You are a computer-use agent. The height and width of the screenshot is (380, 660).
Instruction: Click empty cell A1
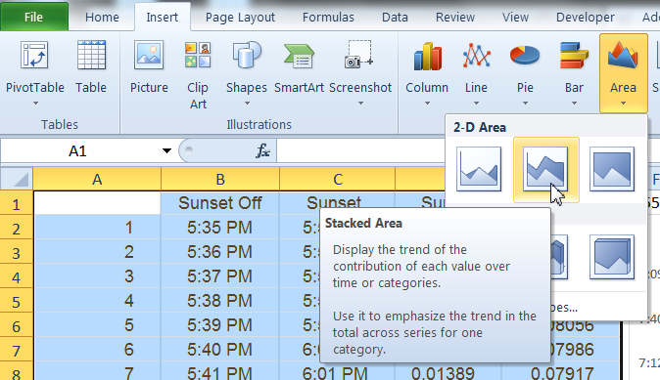coord(97,203)
